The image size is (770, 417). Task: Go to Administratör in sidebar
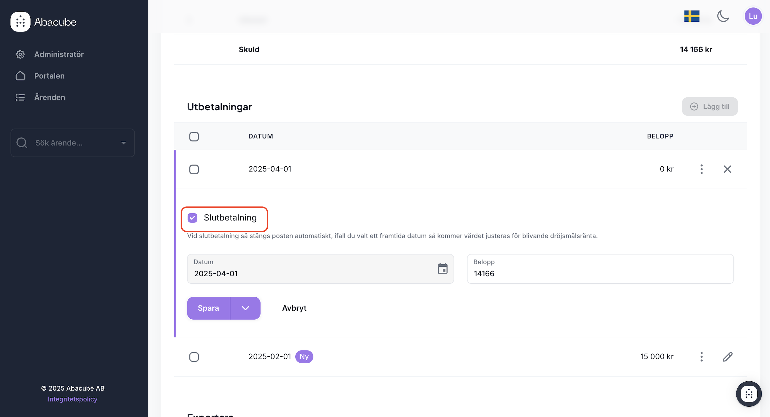[x=59, y=54]
